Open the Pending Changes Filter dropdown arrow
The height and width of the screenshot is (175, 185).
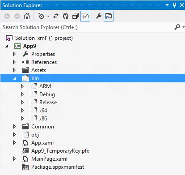[48, 16]
